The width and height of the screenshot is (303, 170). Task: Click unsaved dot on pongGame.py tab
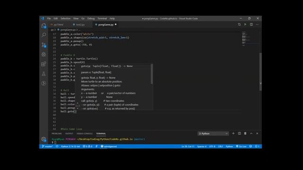coord(116,25)
